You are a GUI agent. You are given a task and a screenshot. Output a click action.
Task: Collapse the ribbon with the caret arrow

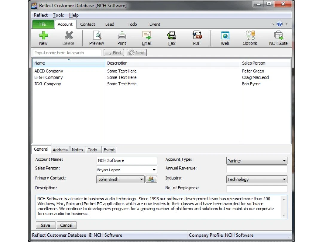[x=273, y=24]
